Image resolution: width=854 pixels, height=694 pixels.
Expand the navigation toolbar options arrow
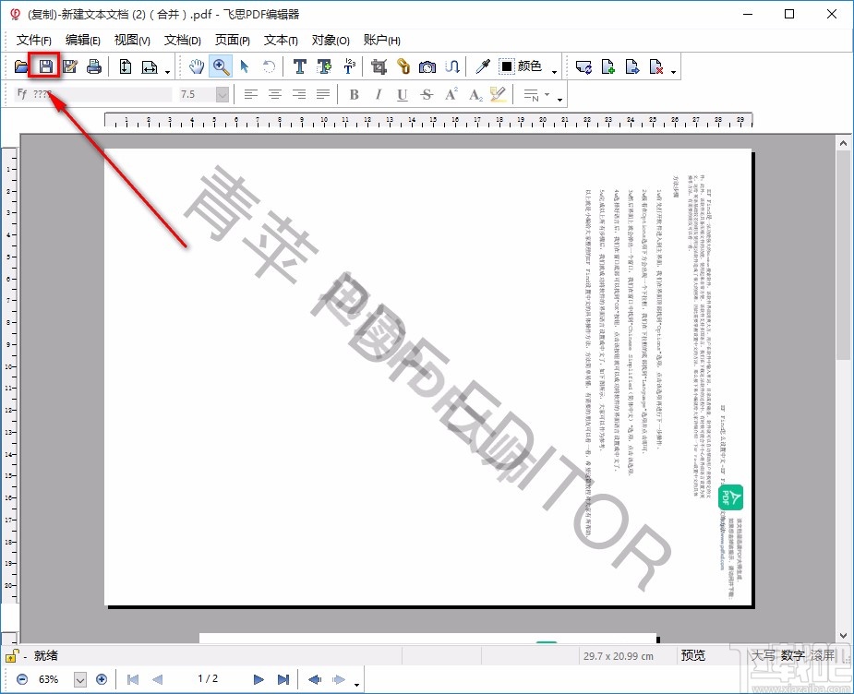click(356, 684)
